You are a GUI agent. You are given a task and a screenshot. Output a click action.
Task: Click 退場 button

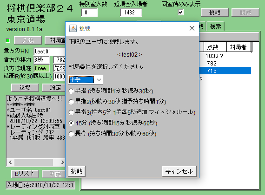coord(25,88)
